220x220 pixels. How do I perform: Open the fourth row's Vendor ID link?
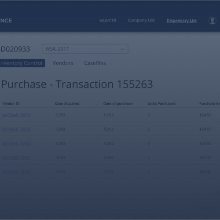pos(17,158)
